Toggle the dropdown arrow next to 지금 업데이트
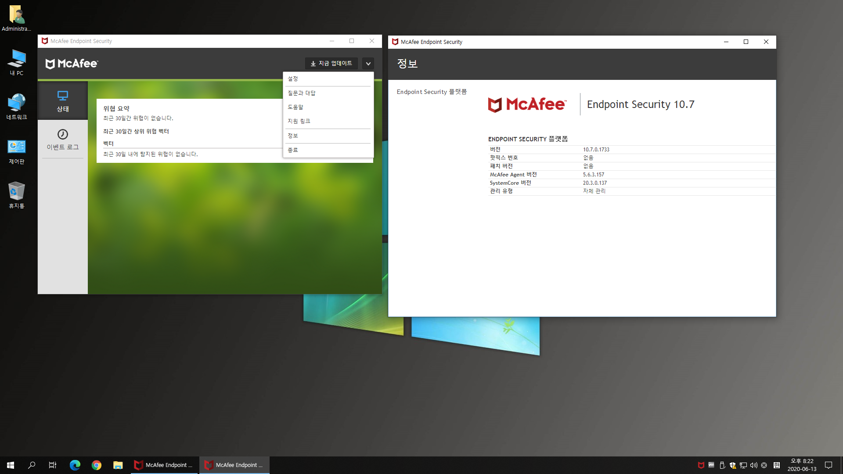Screen dimensions: 843x474 (368, 64)
